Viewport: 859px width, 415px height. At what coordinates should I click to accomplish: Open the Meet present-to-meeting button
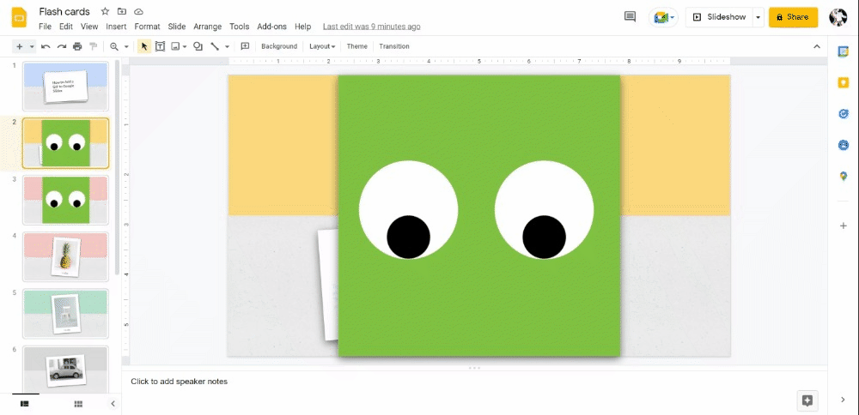[x=664, y=17]
